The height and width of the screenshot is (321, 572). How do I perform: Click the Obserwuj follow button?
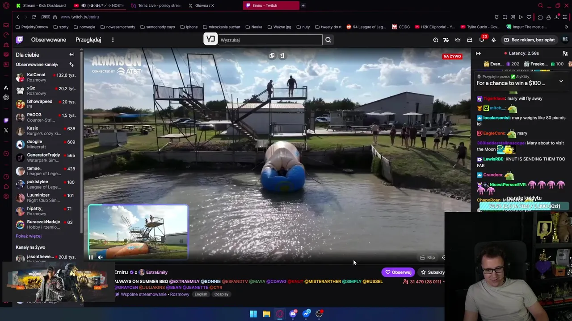coord(398,272)
